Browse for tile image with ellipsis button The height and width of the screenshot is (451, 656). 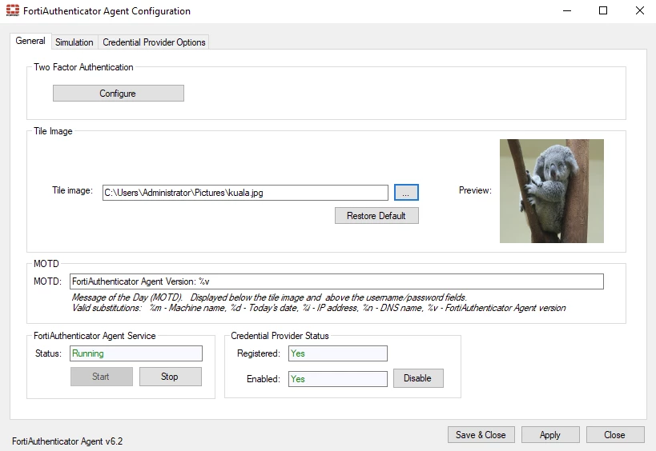click(406, 193)
